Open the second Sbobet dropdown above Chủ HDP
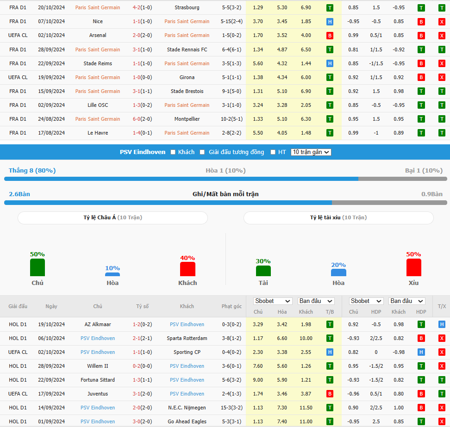The height and width of the screenshot is (427, 450). [366, 301]
